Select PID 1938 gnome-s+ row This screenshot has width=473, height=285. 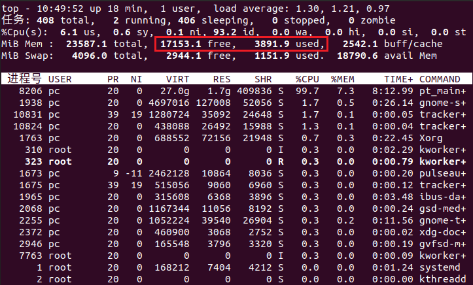coord(237,103)
